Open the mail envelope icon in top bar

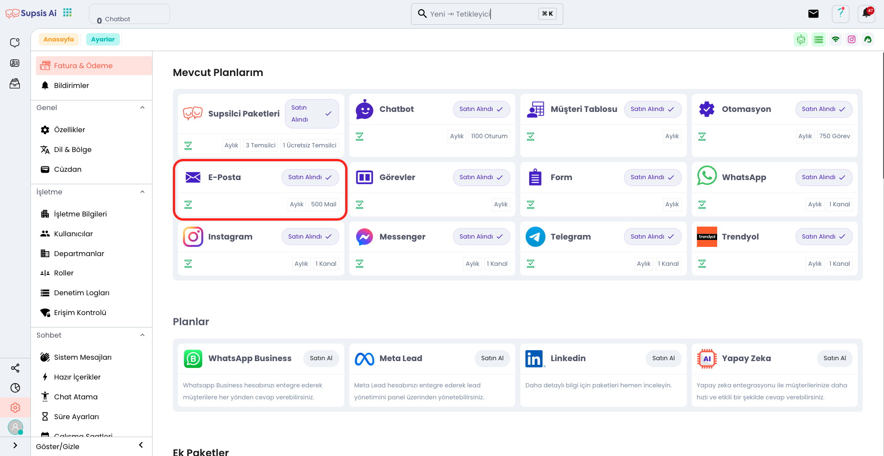point(813,14)
